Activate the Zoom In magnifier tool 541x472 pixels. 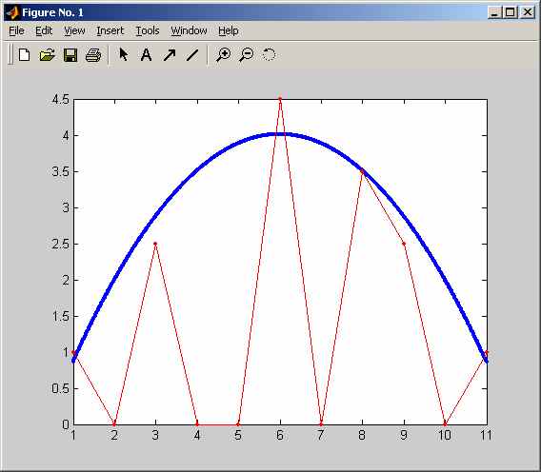pyautogui.click(x=223, y=55)
